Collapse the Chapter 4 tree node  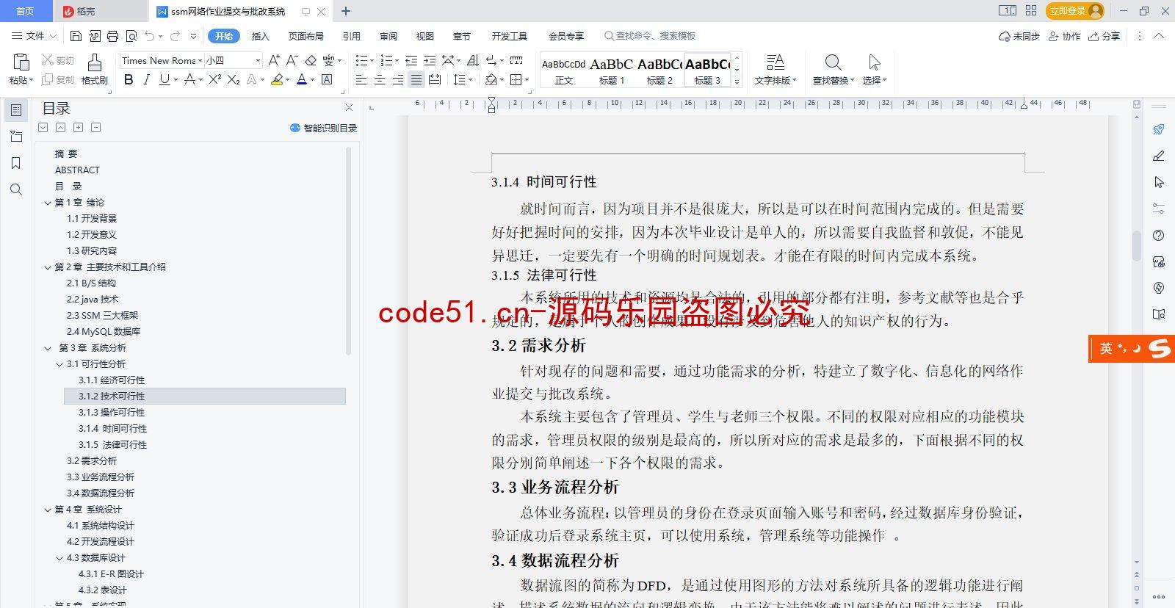pos(48,510)
